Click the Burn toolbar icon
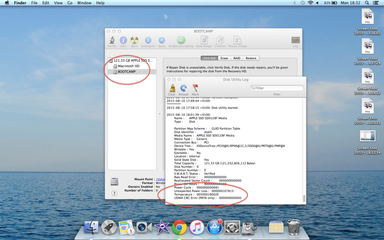384x240 pixels. tap(134, 41)
